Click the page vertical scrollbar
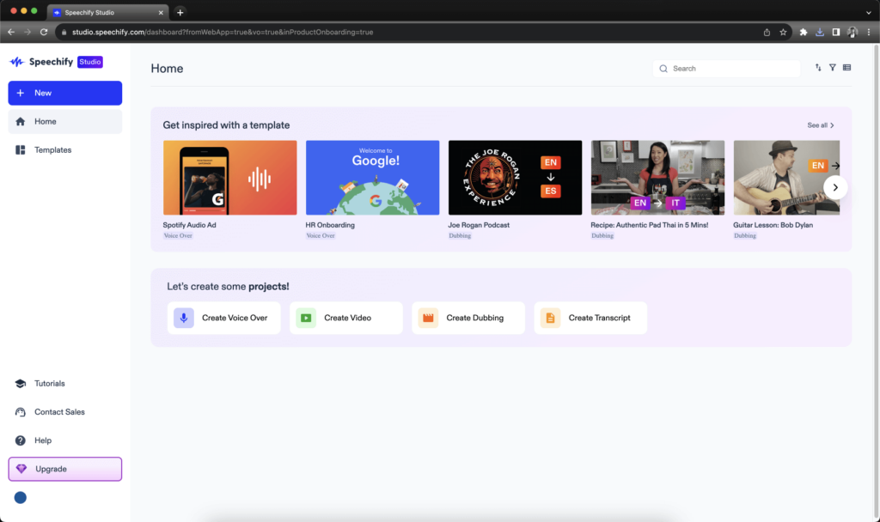The height and width of the screenshot is (522, 880). [x=876, y=282]
